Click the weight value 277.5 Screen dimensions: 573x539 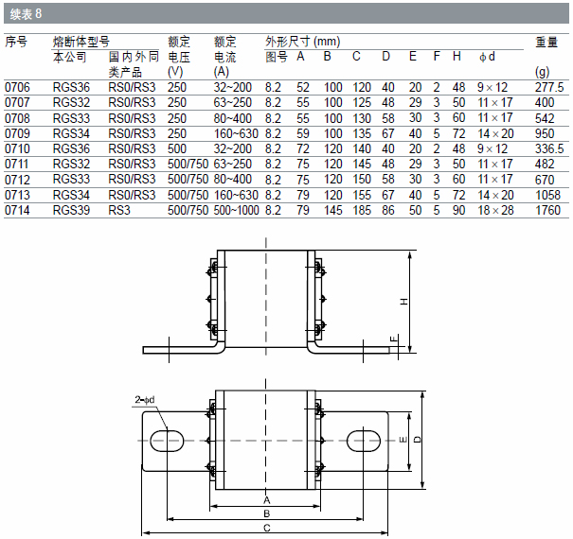coord(549,87)
